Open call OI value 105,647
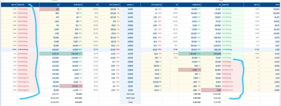Image resolution: width=281 pixels, height=106 pixels. (55, 49)
